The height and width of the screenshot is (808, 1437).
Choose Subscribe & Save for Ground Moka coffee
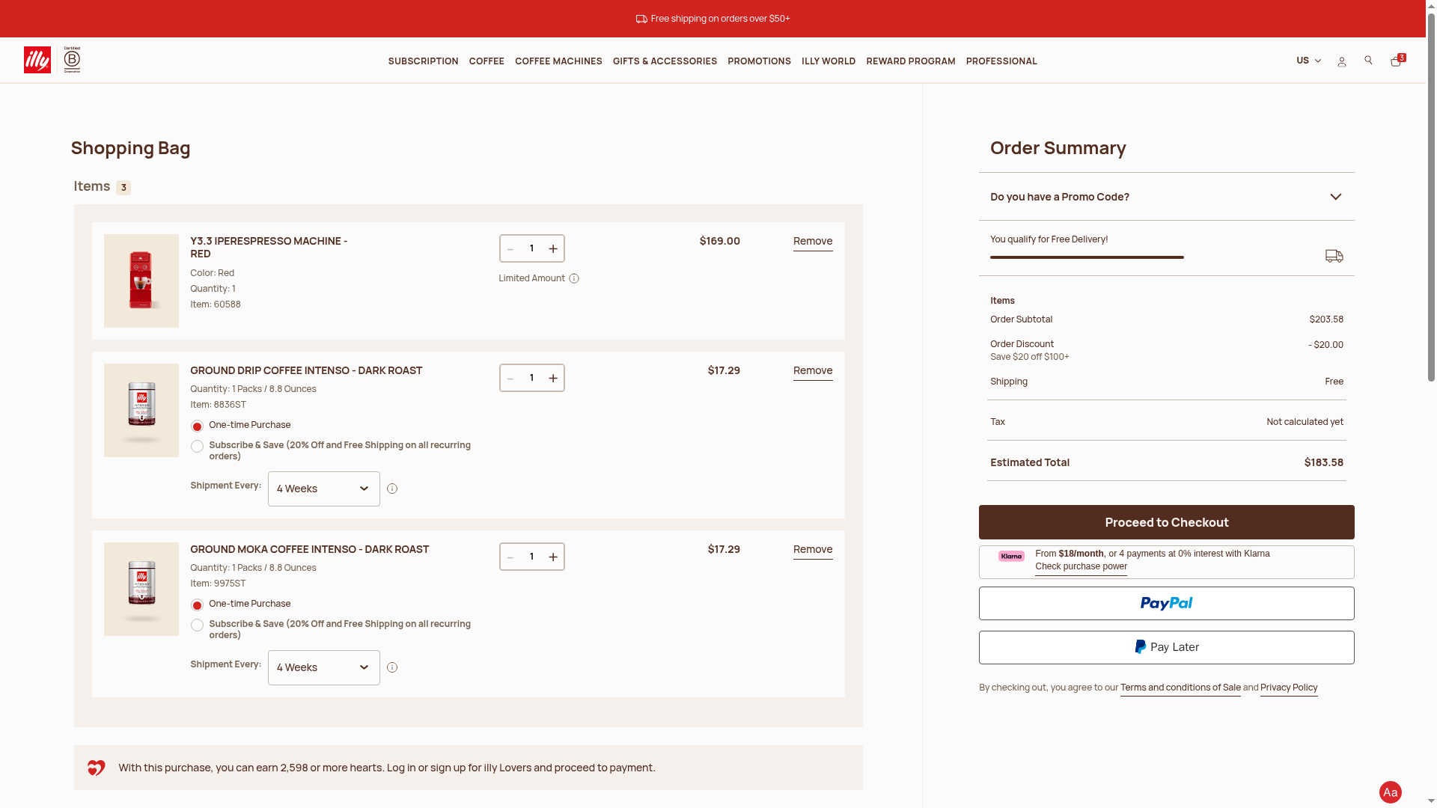[197, 625]
